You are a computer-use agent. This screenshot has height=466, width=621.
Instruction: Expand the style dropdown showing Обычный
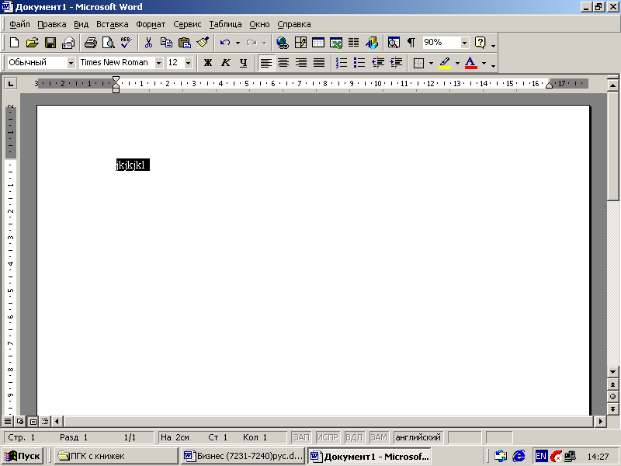point(71,63)
